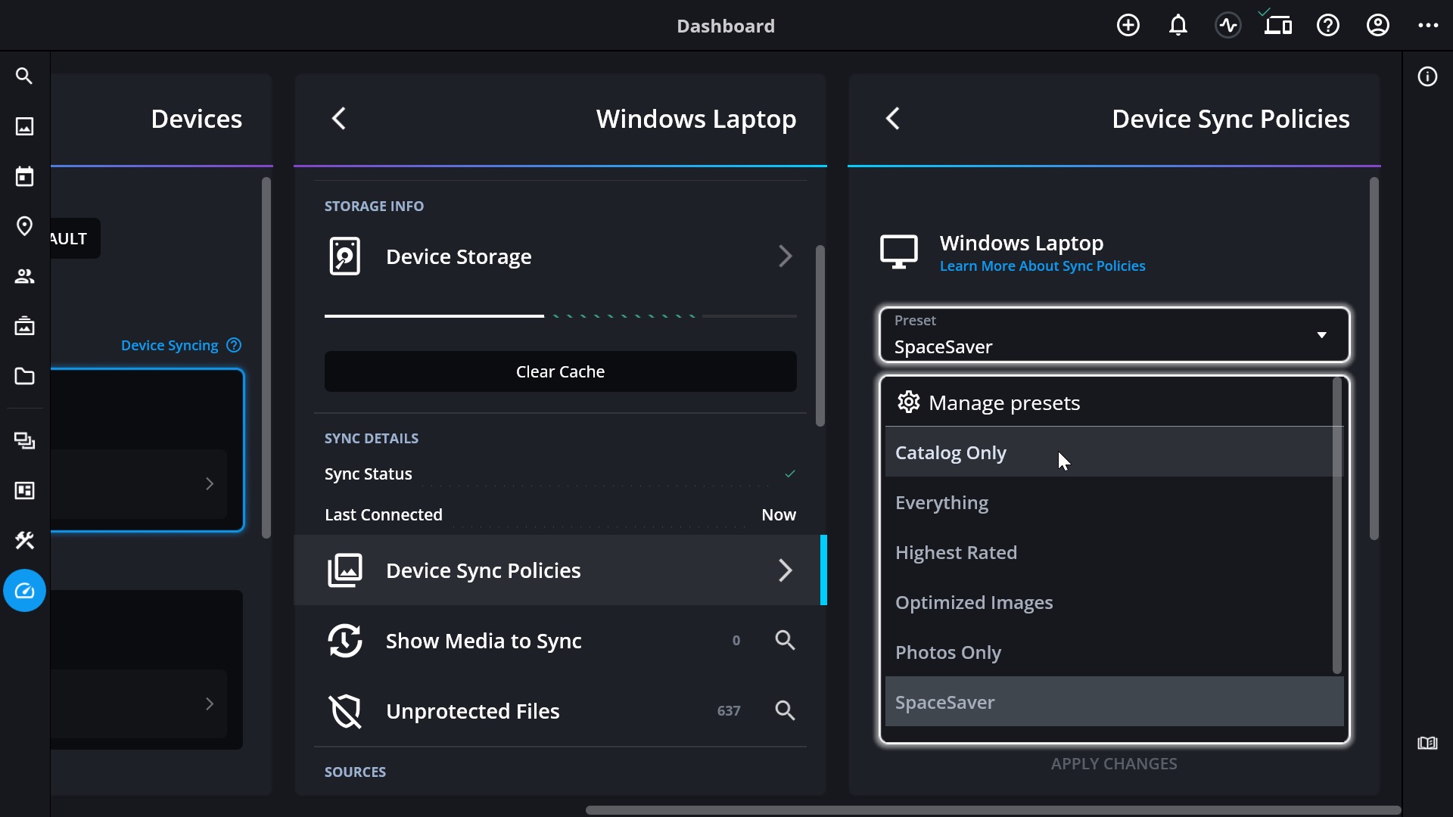Expand Device Storage chevron
Screen dimensions: 1453x817
click(x=785, y=256)
